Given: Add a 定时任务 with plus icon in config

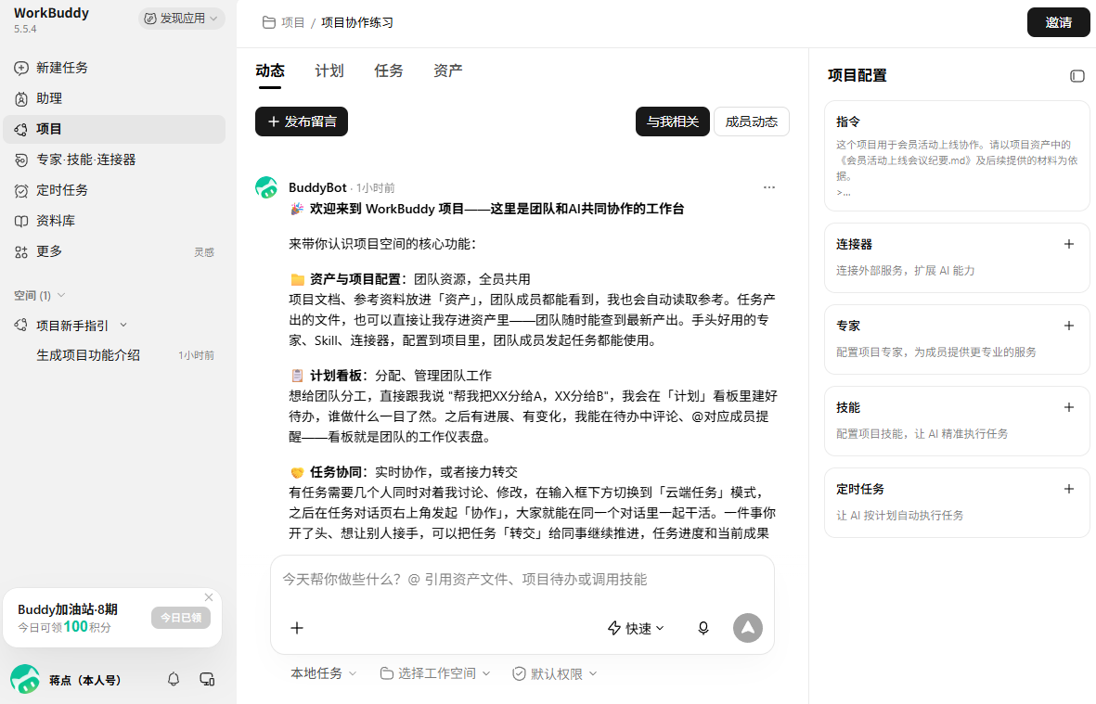Looking at the screenshot, I should (1069, 489).
